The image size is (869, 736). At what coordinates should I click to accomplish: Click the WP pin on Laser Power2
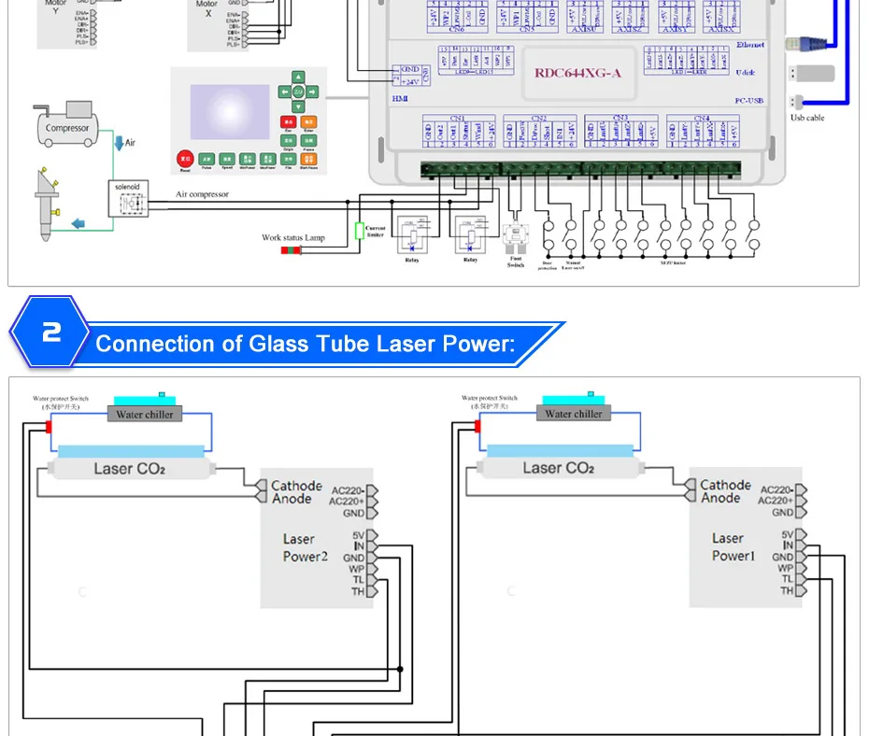point(372,569)
